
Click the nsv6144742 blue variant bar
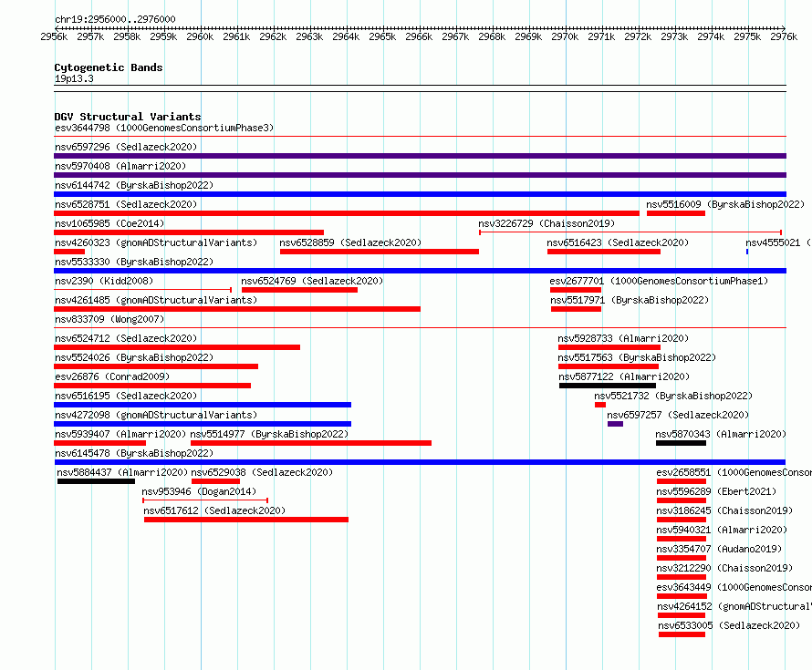tap(420, 194)
